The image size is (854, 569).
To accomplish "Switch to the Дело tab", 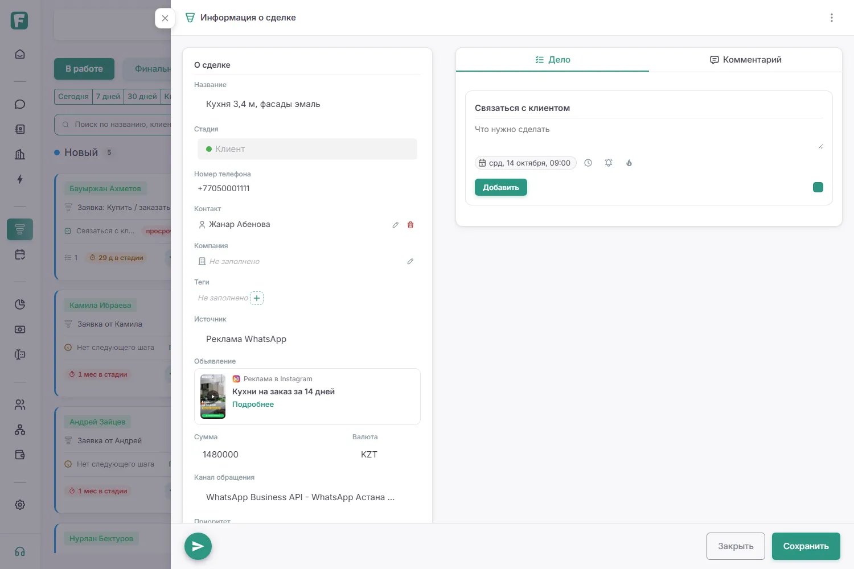I will coord(552,60).
